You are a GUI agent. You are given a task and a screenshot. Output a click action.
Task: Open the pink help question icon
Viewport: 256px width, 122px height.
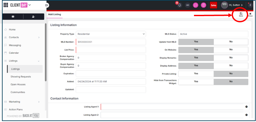[x=203, y=5]
